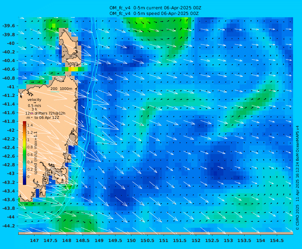
Task: Click the 'velocity' legend label
Action: pos(34,100)
